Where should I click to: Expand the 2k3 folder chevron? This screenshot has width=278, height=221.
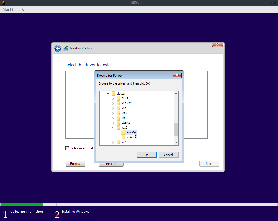click(x=113, y=113)
